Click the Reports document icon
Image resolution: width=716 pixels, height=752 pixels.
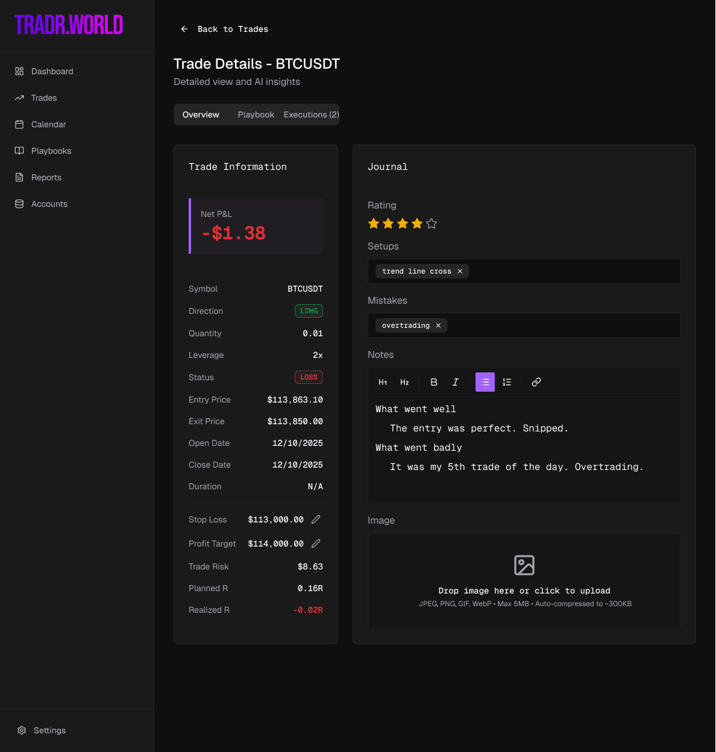pyautogui.click(x=19, y=177)
